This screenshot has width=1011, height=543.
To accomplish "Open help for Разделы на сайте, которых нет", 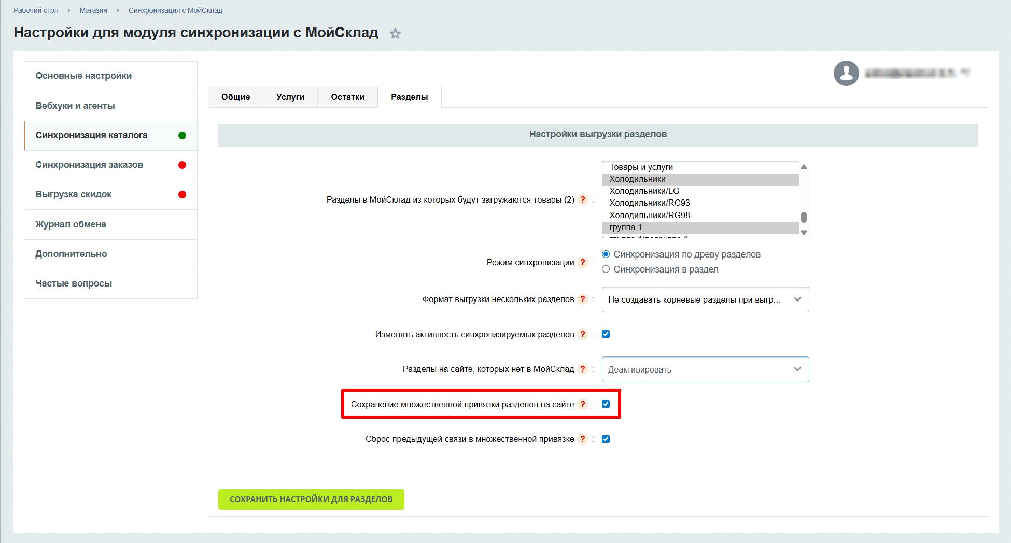I will coord(583,369).
